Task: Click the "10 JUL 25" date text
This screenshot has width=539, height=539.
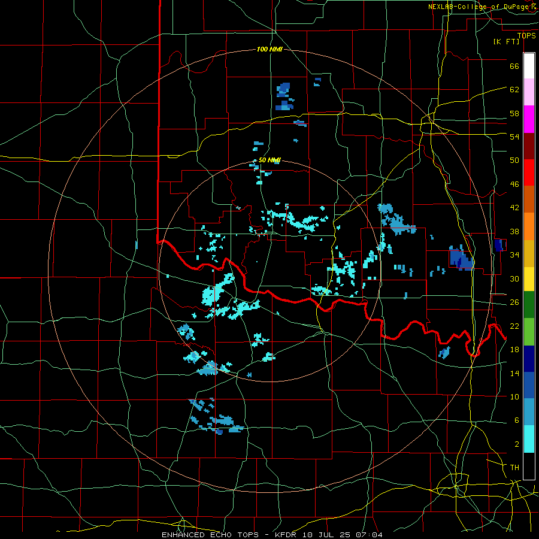Action: click(328, 535)
